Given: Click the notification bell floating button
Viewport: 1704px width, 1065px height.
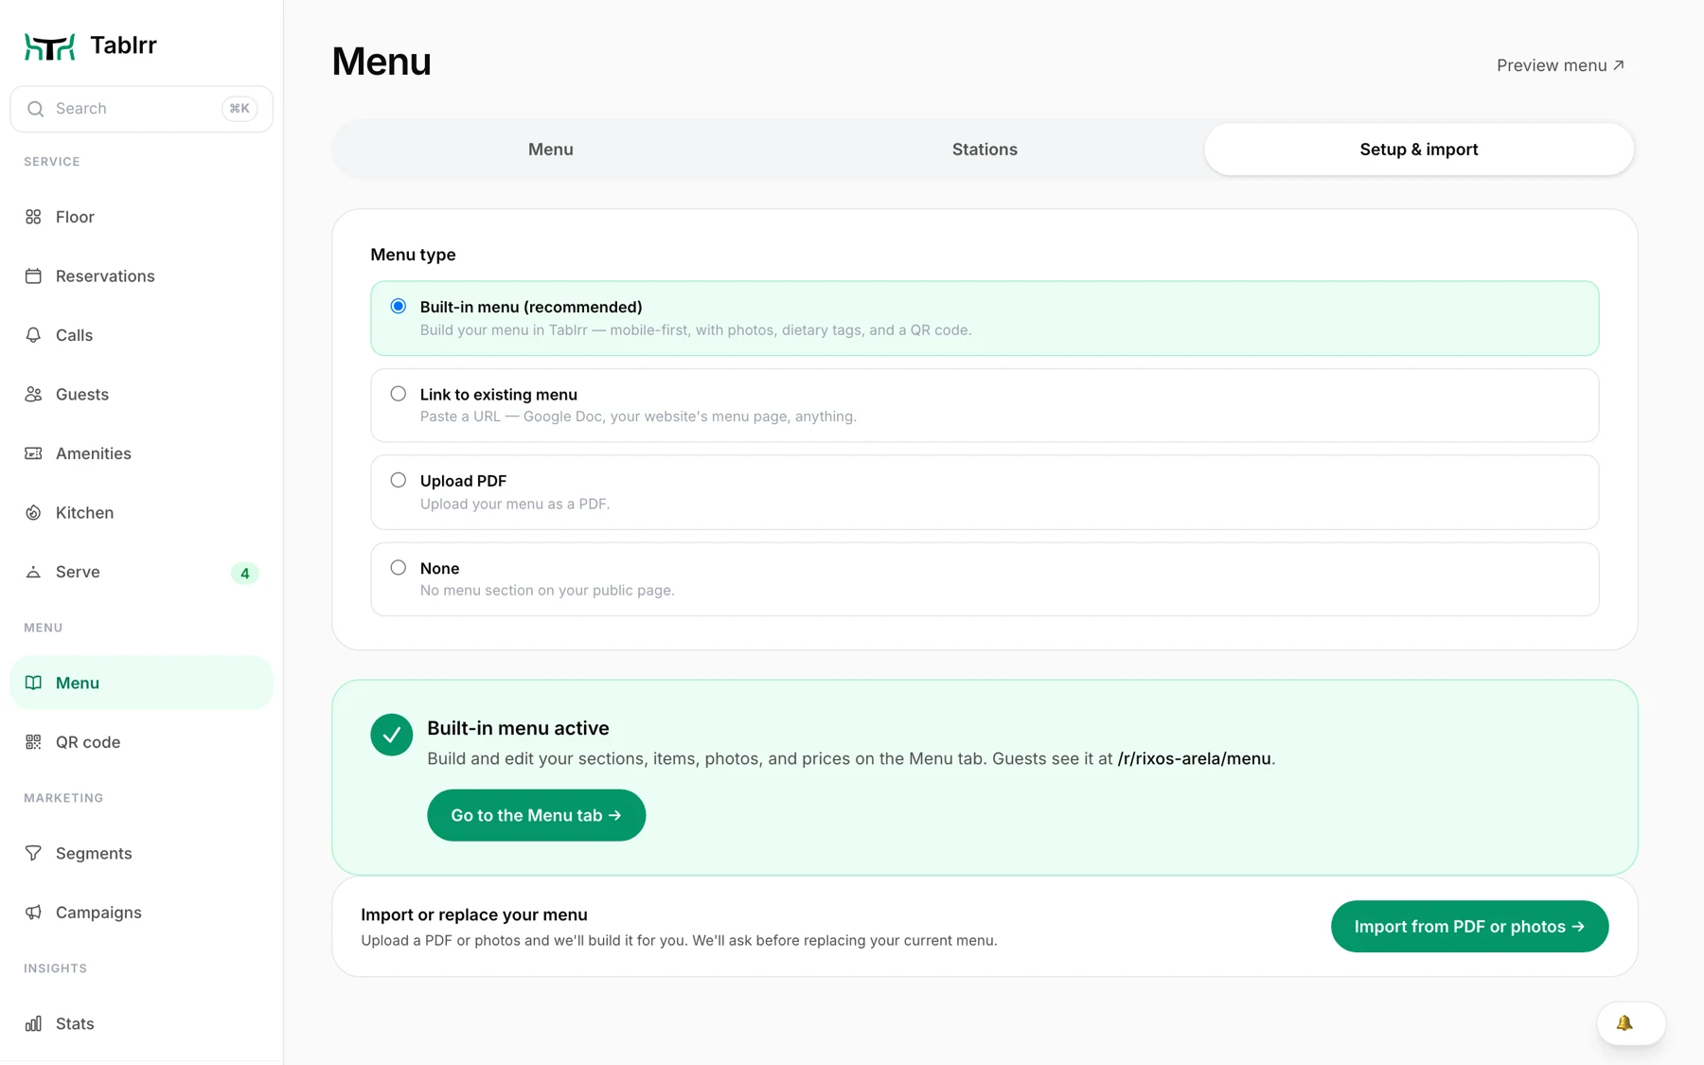Looking at the screenshot, I should (1630, 1023).
